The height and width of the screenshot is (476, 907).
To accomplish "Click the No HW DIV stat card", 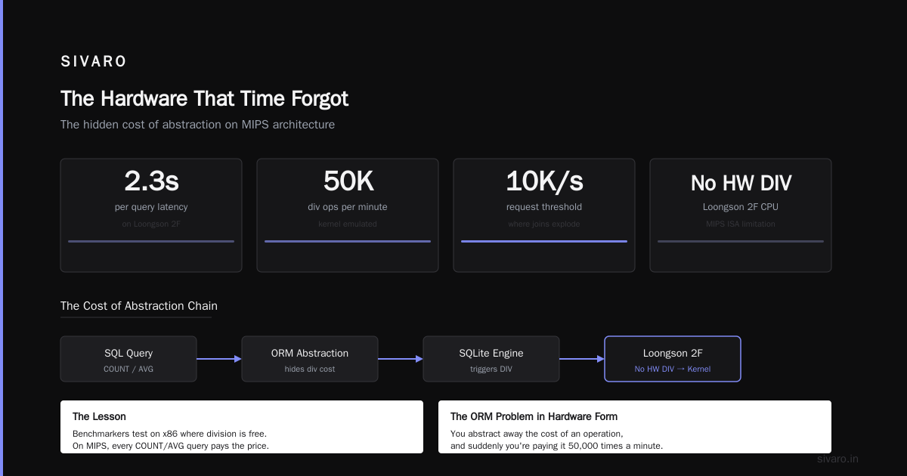I will [x=741, y=215].
